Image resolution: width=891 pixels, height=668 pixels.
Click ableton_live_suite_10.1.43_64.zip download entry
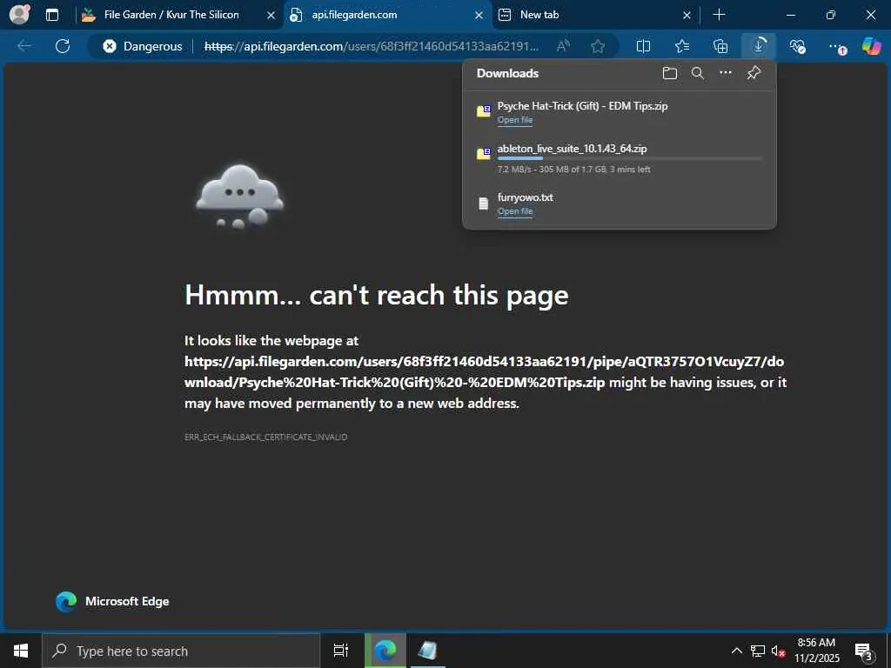tap(620, 158)
